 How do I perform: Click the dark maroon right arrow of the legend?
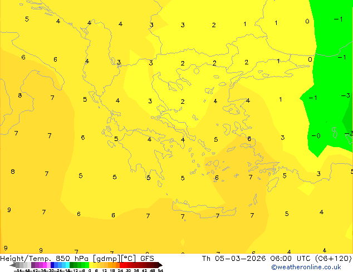pos(160,265)
